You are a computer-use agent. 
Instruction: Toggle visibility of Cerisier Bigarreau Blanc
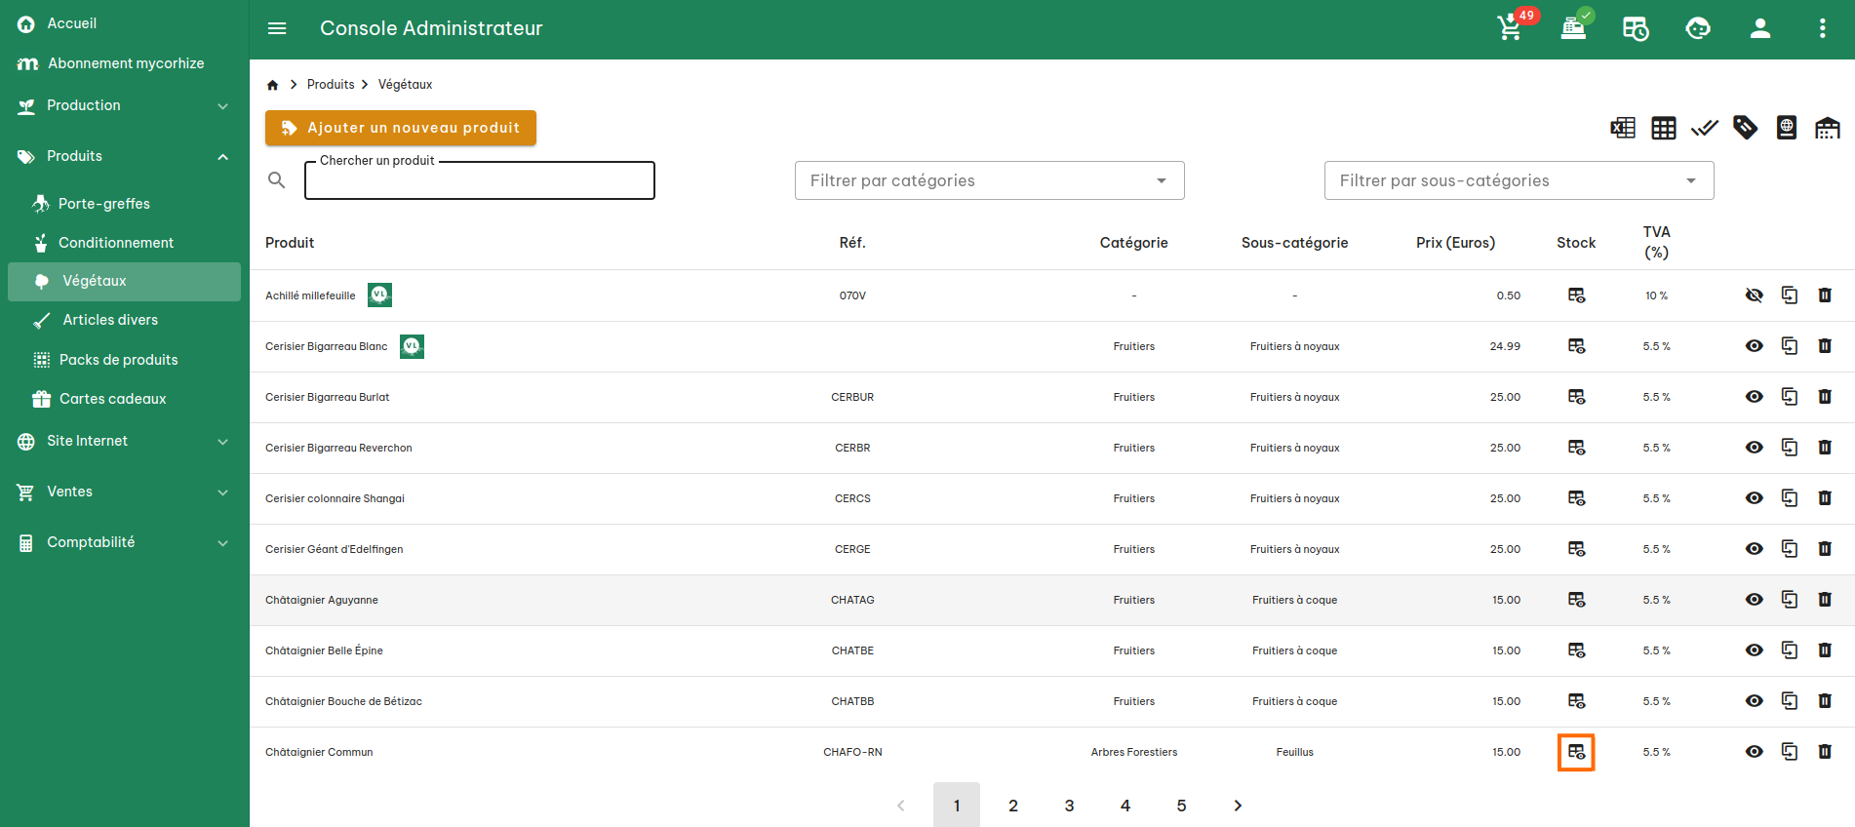[1754, 346]
